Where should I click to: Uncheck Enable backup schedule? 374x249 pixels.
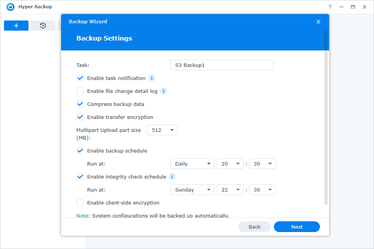coord(80,151)
